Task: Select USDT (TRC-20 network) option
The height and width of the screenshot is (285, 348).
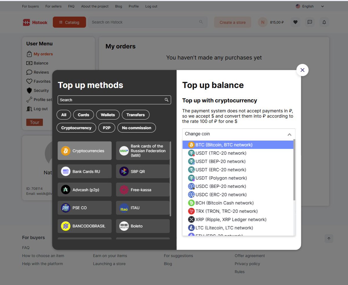Action: pyautogui.click(x=238, y=153)
